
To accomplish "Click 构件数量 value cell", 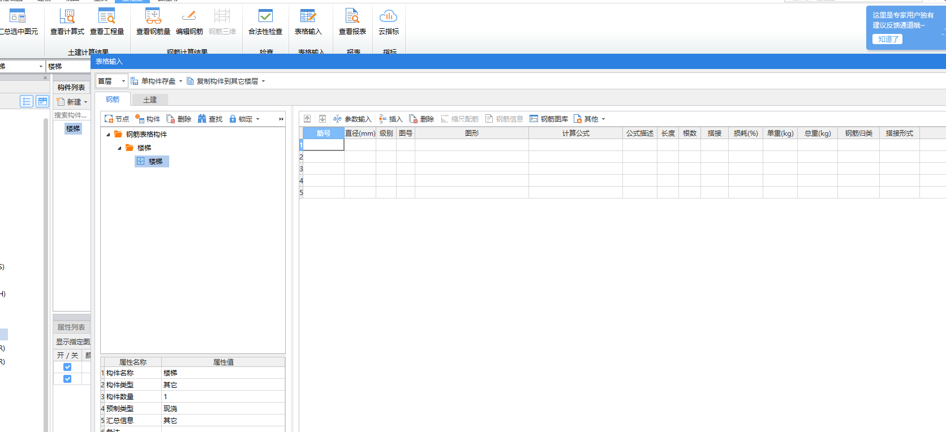I will [x=223, y=396].
